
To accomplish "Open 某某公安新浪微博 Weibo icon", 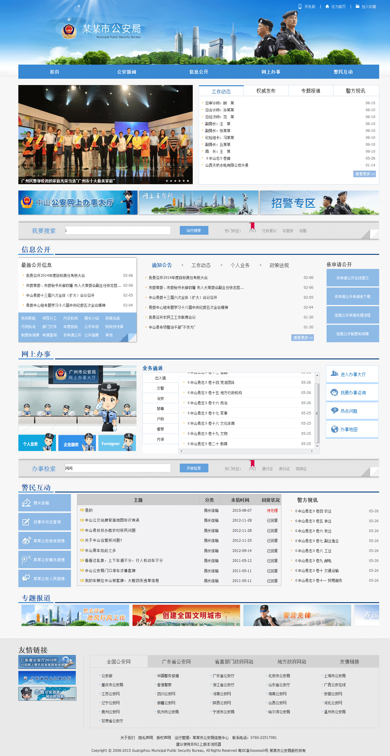I will 26,541.
